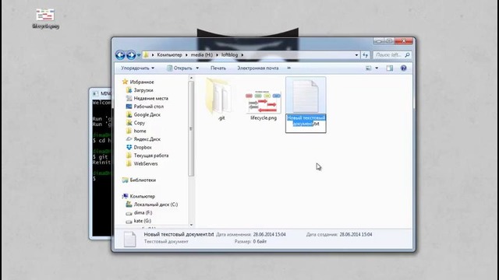Click navigation pane scrollbar down arrow

(x=191, y=225)
